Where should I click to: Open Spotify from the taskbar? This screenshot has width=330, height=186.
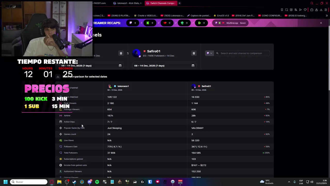(x=97, y=182)
